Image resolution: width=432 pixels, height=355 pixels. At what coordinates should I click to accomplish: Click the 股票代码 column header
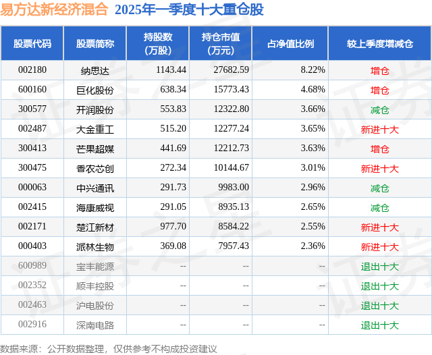point(32,43)
